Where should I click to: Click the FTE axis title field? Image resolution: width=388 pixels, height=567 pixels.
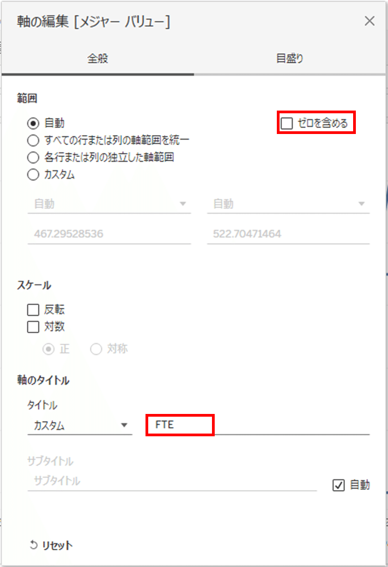point(258,425)
